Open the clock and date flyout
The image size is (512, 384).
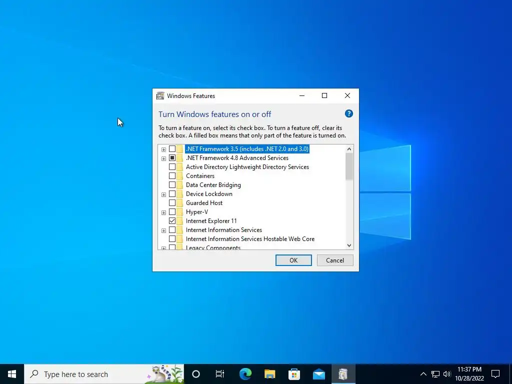(x=469, y=374)
